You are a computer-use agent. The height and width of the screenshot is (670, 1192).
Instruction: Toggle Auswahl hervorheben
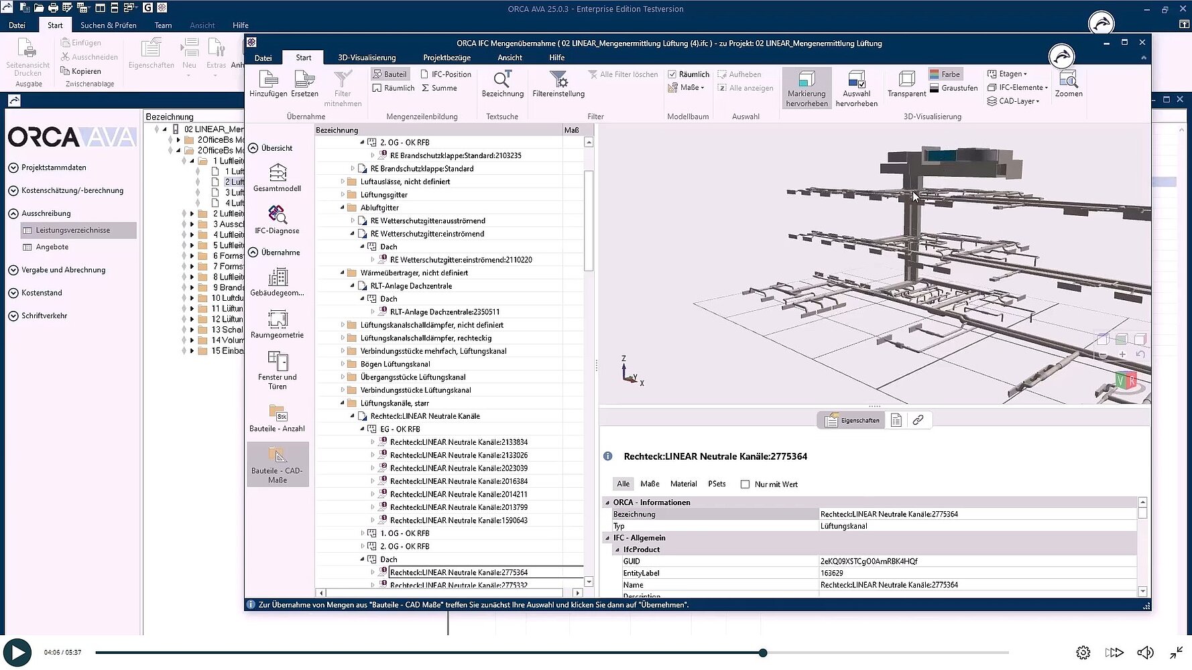(856, 88)
